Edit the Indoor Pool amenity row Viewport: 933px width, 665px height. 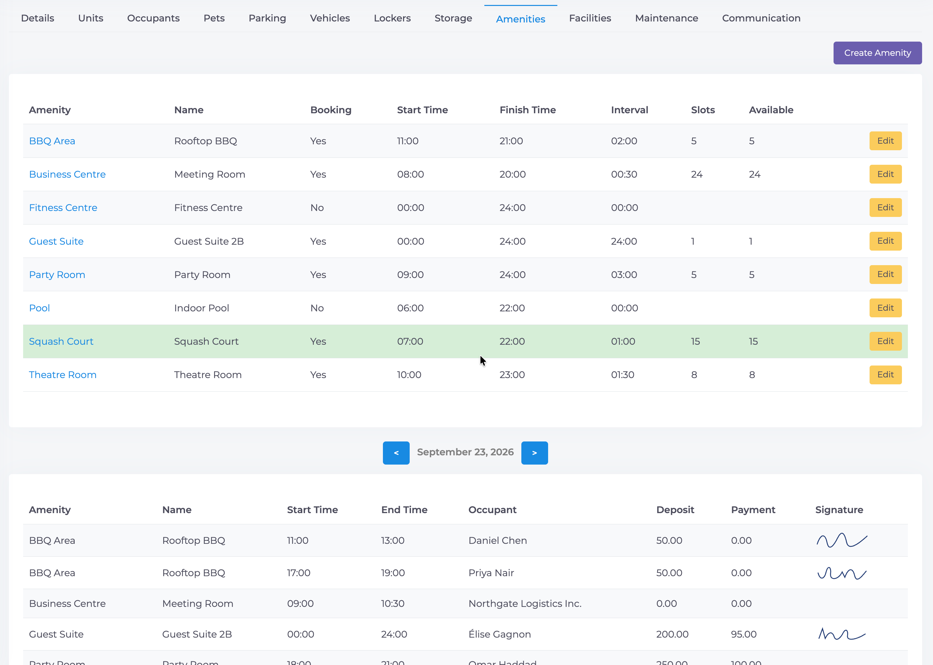(885, 308)
